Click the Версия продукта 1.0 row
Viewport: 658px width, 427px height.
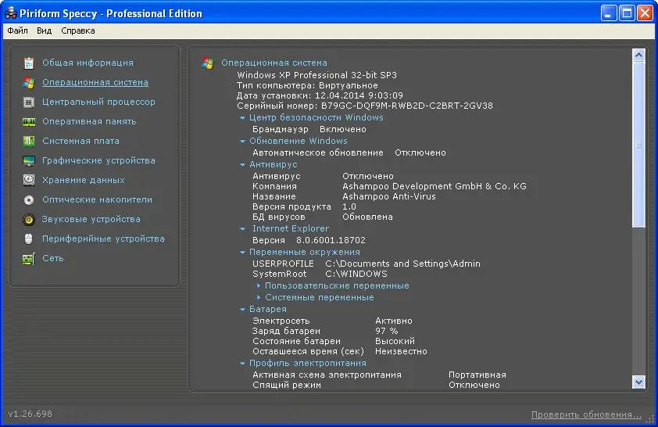(x=304, y=206)
